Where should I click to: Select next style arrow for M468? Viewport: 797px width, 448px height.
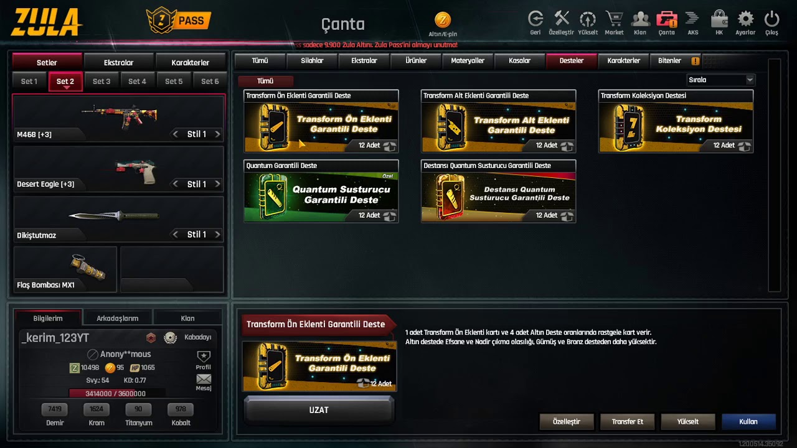point(217,134)
